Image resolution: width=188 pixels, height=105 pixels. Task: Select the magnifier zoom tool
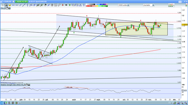6,5
